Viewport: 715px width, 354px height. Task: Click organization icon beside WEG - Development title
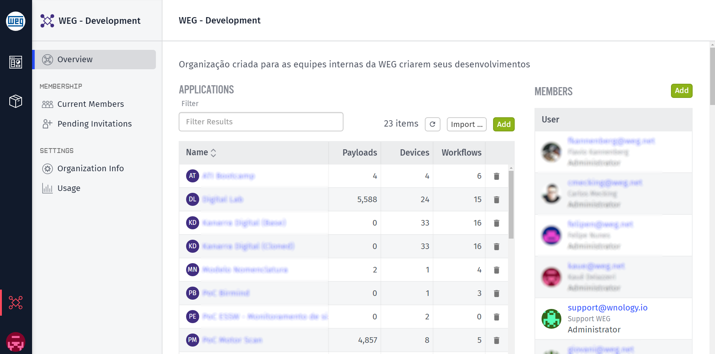[47, 21]
